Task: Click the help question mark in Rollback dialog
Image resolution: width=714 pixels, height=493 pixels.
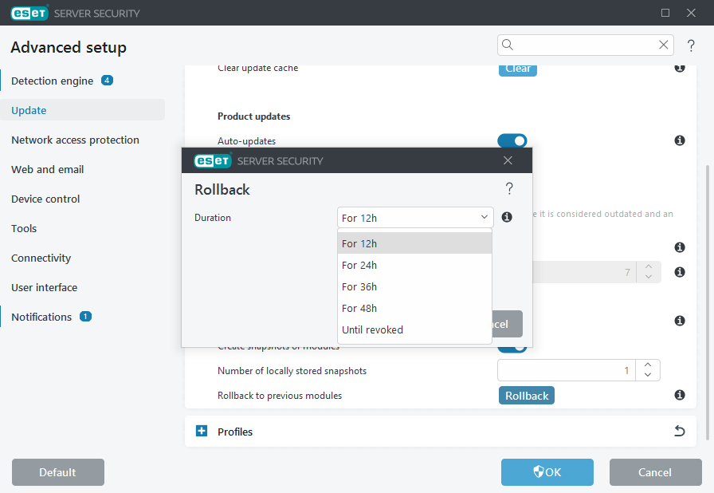Action: [x=509, y=189]
